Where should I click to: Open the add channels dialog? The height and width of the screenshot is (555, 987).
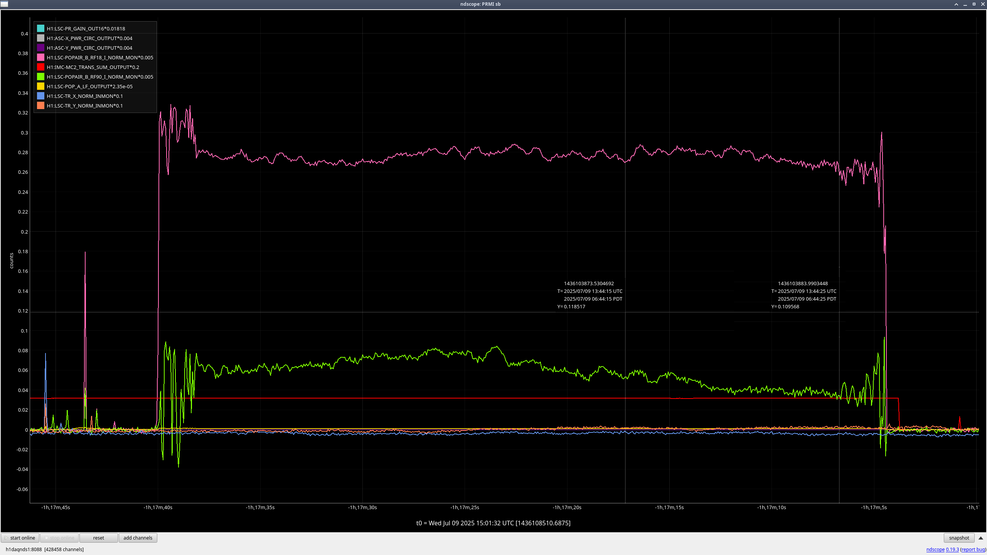[138, 538]
